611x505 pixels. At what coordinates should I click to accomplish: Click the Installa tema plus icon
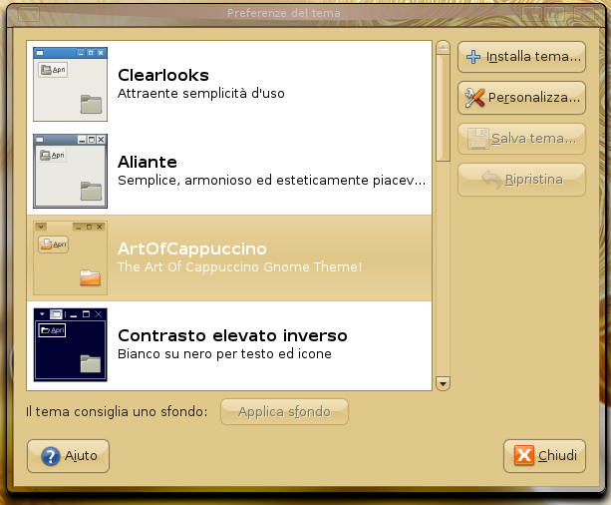[473, 57]
